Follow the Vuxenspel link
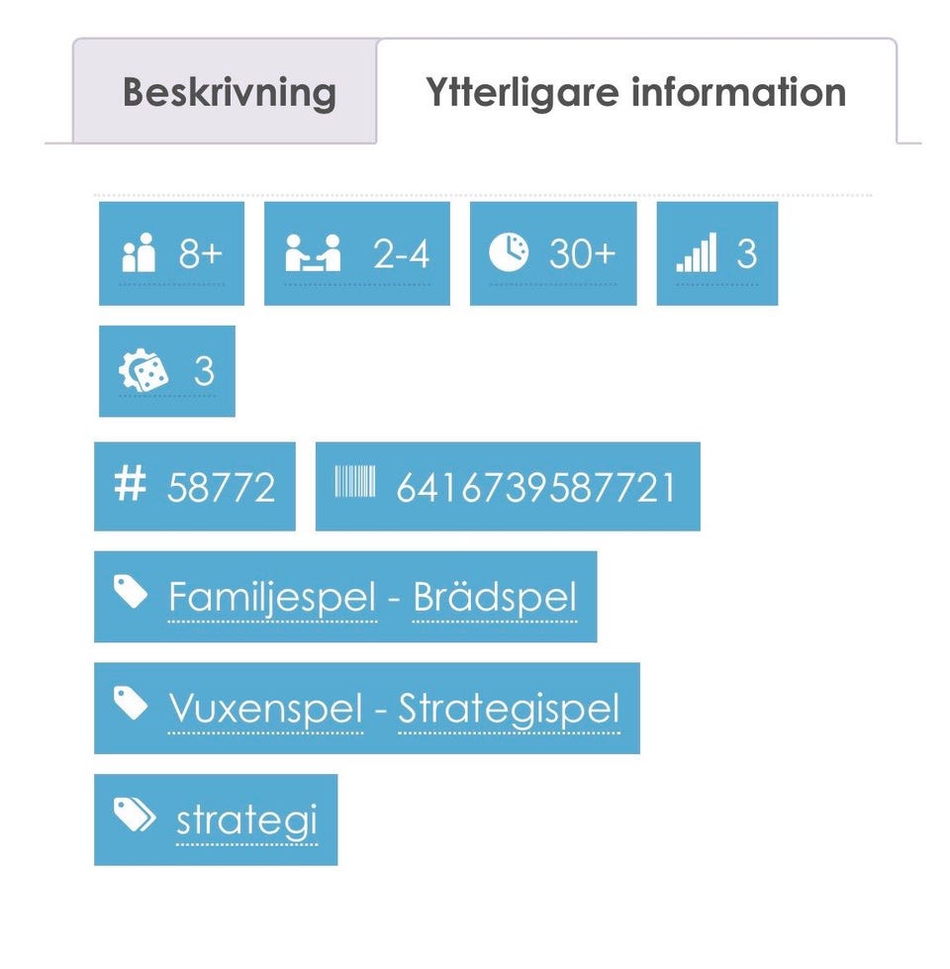This screenshot has width=950, height=969. click(x=265, y=709)
